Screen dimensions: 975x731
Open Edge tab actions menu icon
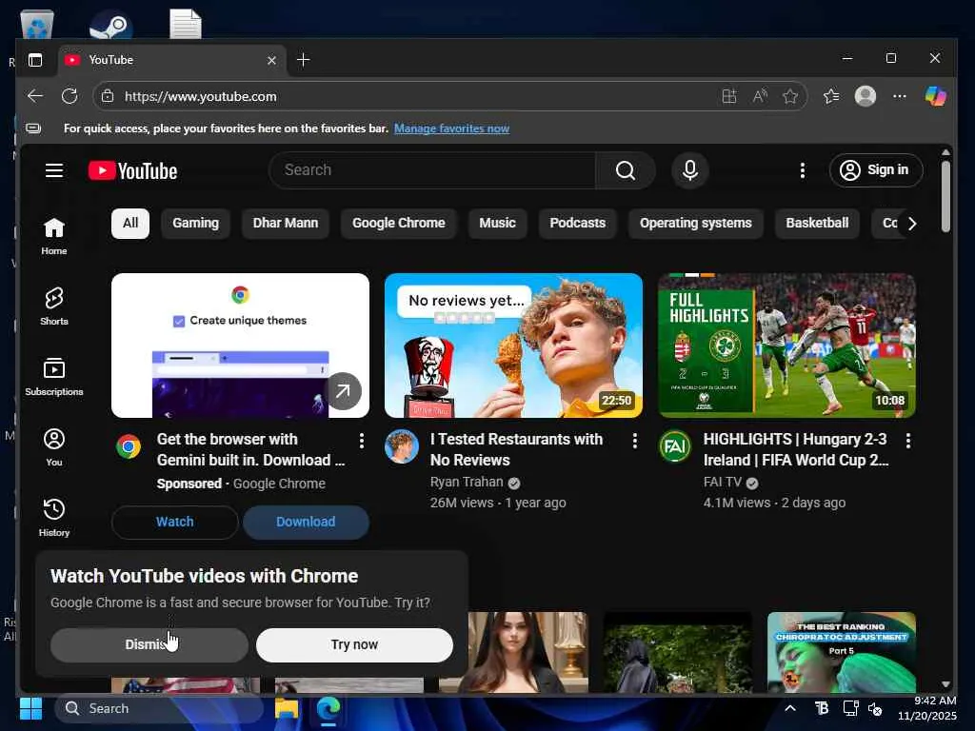35,60
